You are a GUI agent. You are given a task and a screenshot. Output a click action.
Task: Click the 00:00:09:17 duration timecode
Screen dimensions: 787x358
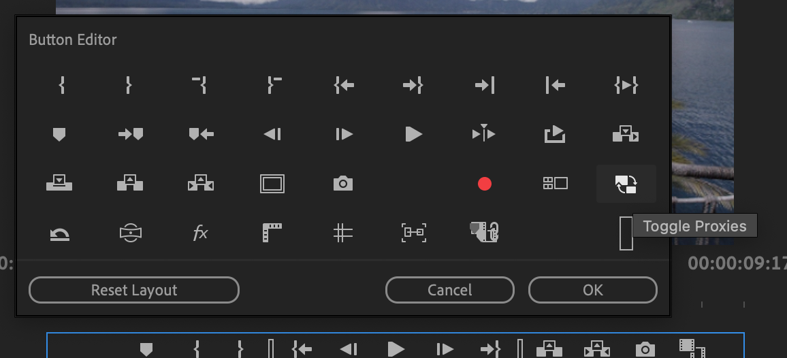pos(737,263)
